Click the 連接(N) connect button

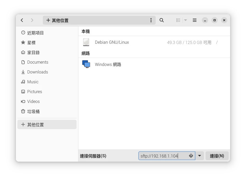[217, 156]
